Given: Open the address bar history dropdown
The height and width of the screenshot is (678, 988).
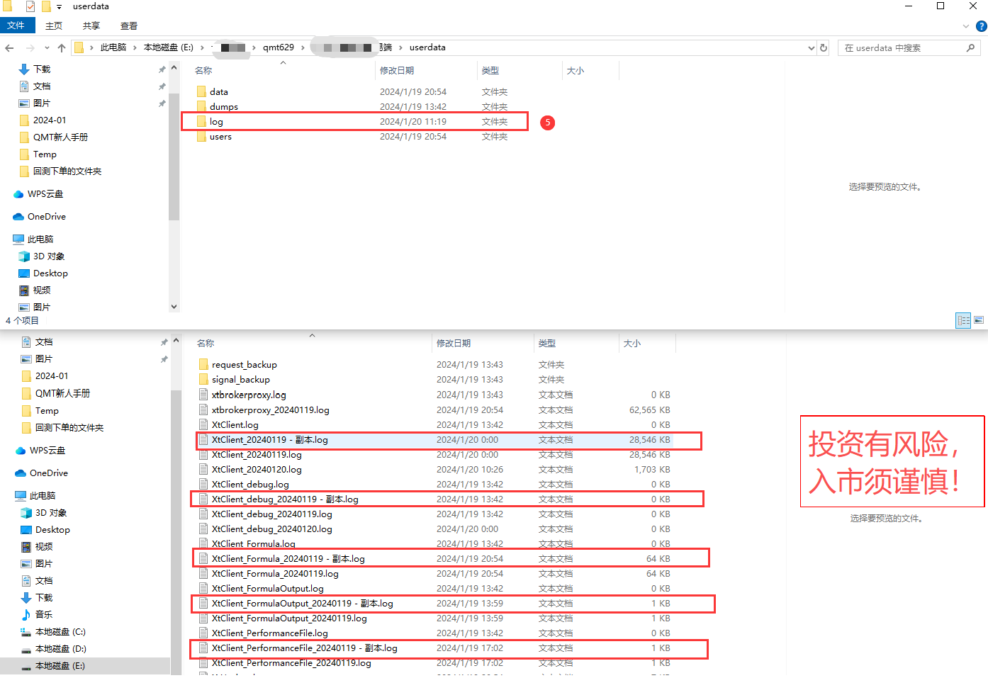Looking at the screenshot, I should (x=811, y=48).
